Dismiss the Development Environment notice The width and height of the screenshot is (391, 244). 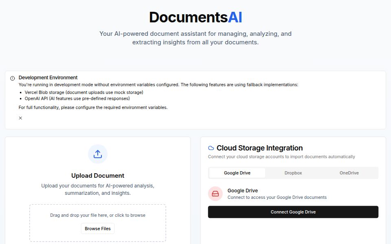click(20, 118)
